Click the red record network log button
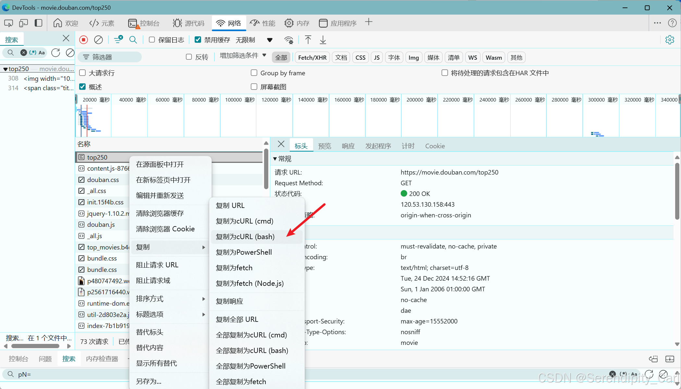The image size is (681, 389). click(x=83, y=40)
